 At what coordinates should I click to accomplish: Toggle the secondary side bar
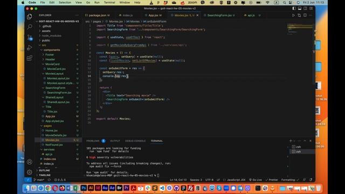tap(306, 9)
